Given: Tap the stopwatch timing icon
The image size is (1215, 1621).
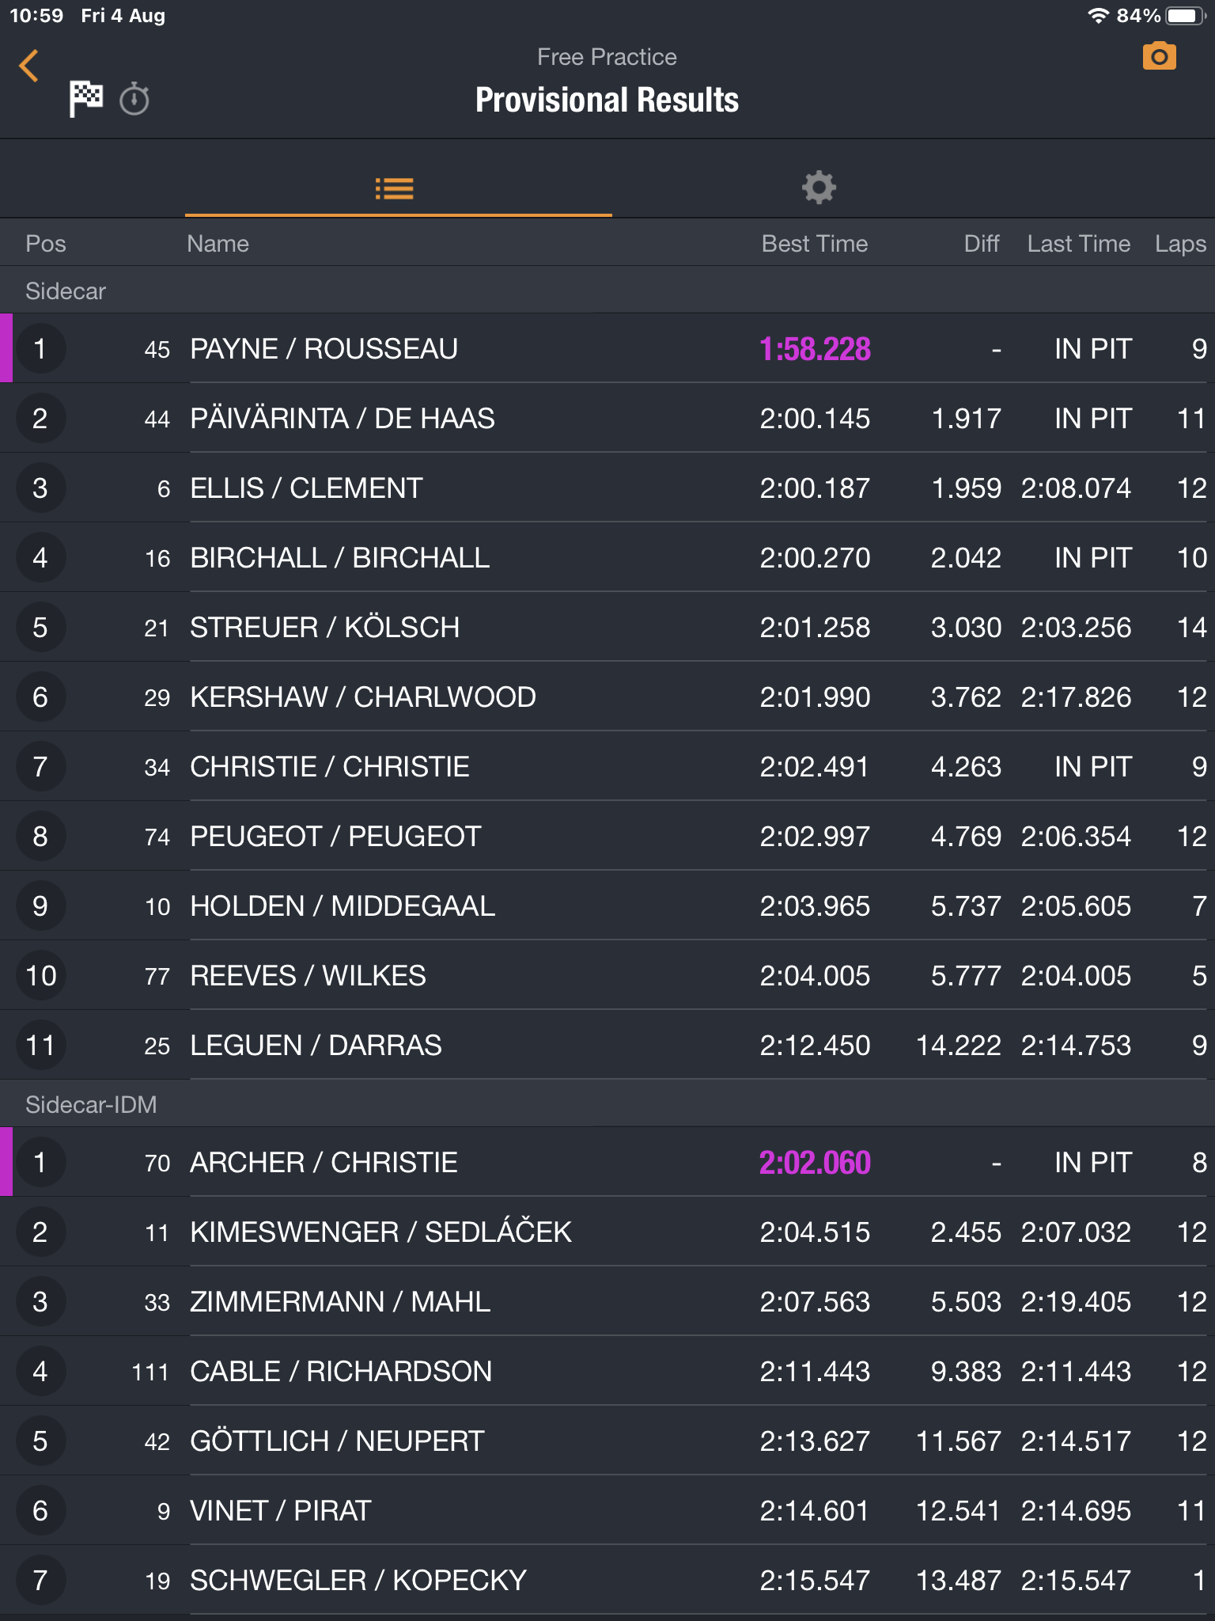Looking at the screenshot, I should [x=134, y=100].
